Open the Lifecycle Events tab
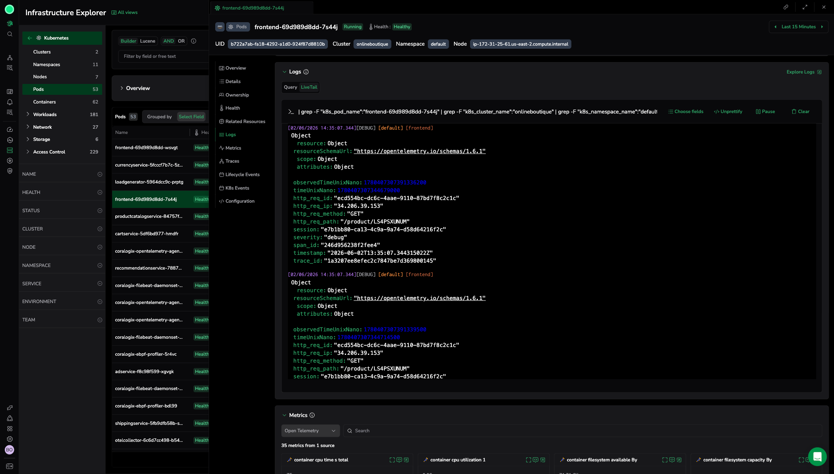Viewport: 834px width, 474px height. 239,175
